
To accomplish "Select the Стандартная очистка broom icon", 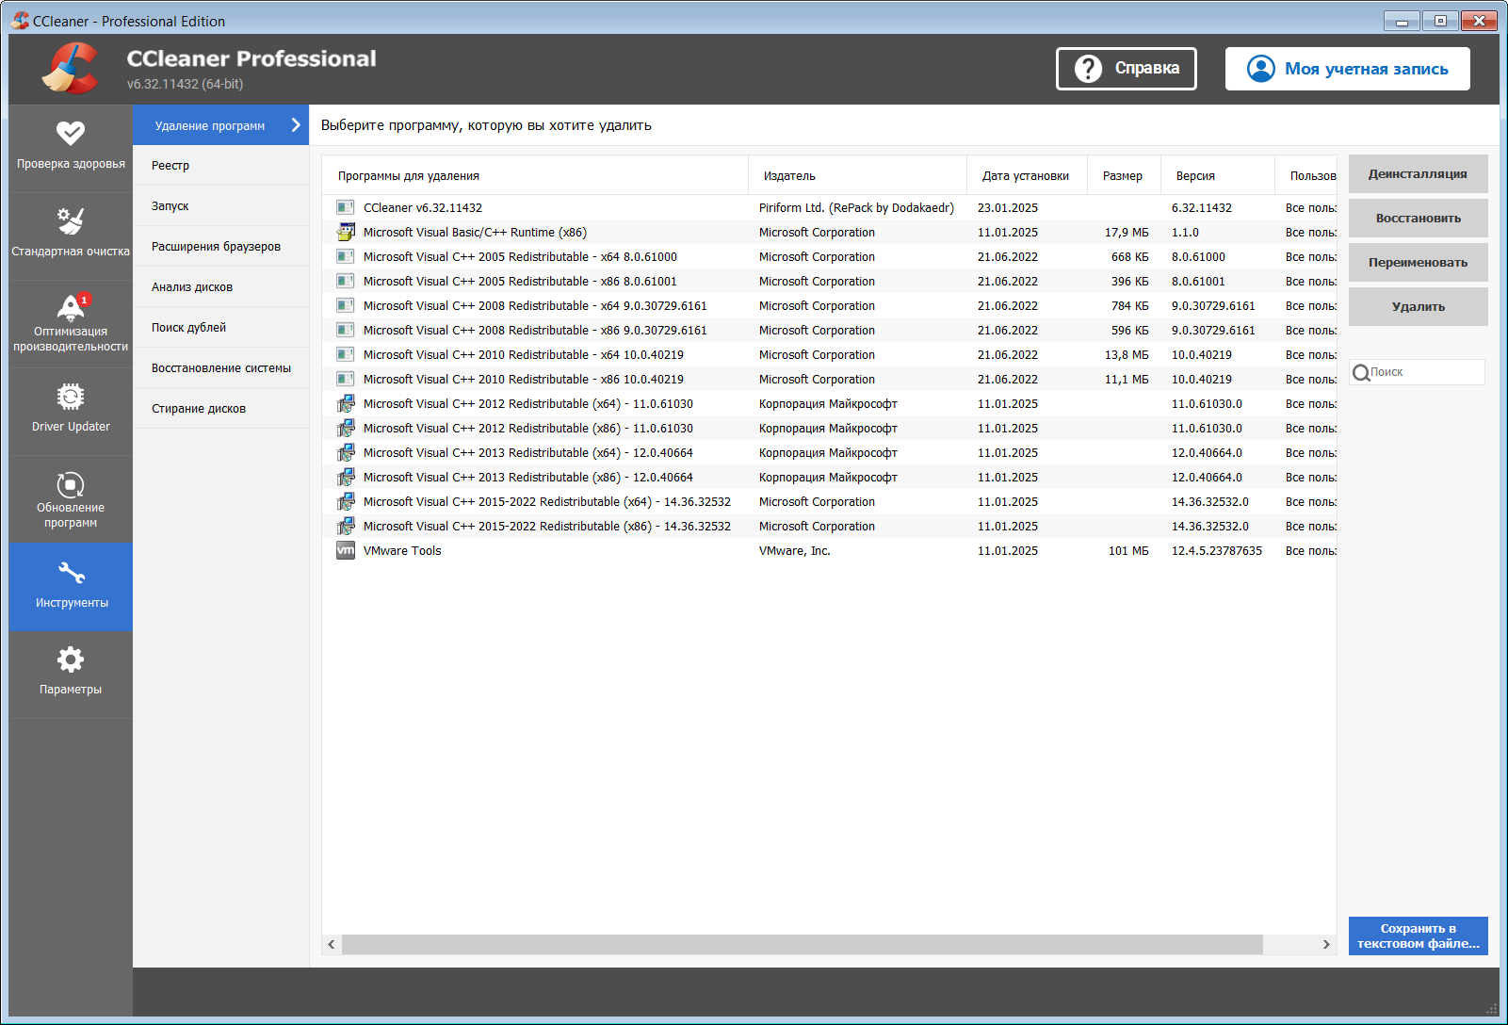I will pos(71,220).
